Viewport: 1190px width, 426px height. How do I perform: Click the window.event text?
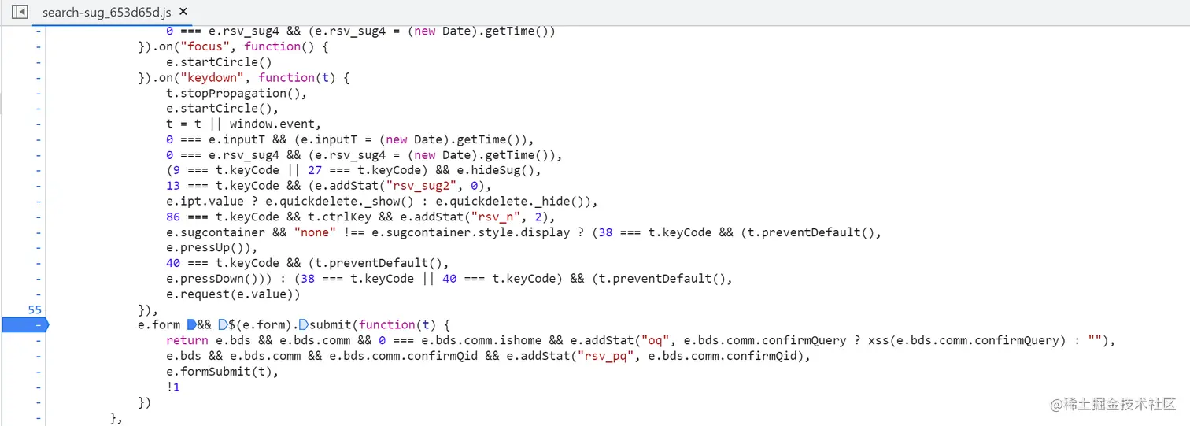(272, 124)
